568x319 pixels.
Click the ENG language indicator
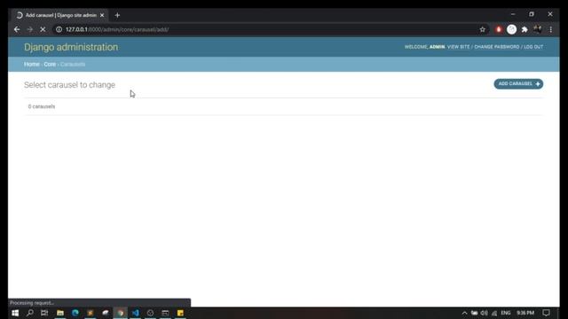tap(506, 313)
